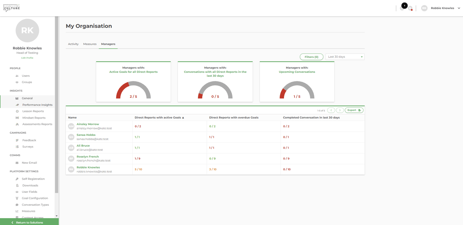This screenshot has width=463, height=225.
Task: Click the 5 / 10 active goals value
Action: (138, 169)
